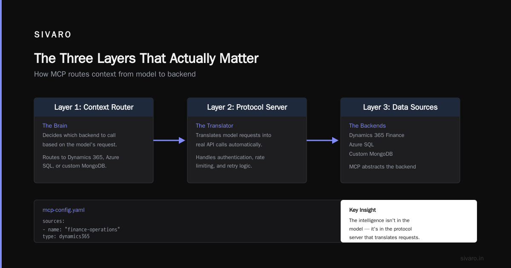Click the arrow between Layer 2 and Layer 3

pyautogui.click(x=323, y=140)
